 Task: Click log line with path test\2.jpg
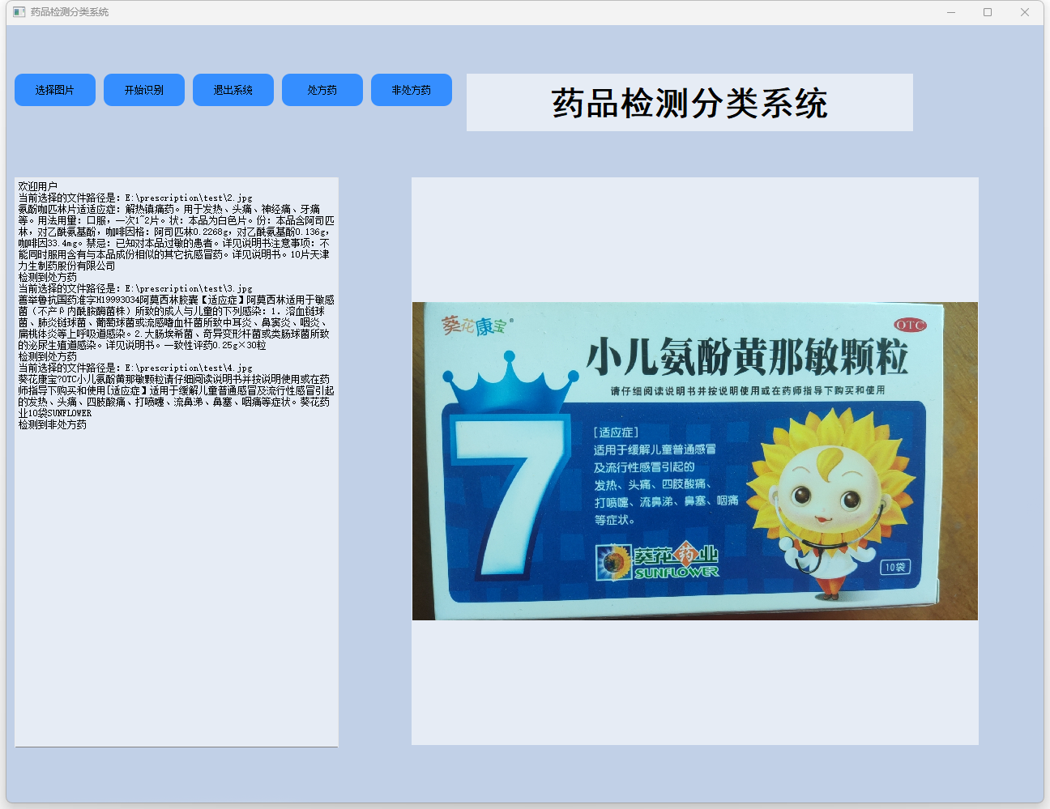(x=135, y=198)
